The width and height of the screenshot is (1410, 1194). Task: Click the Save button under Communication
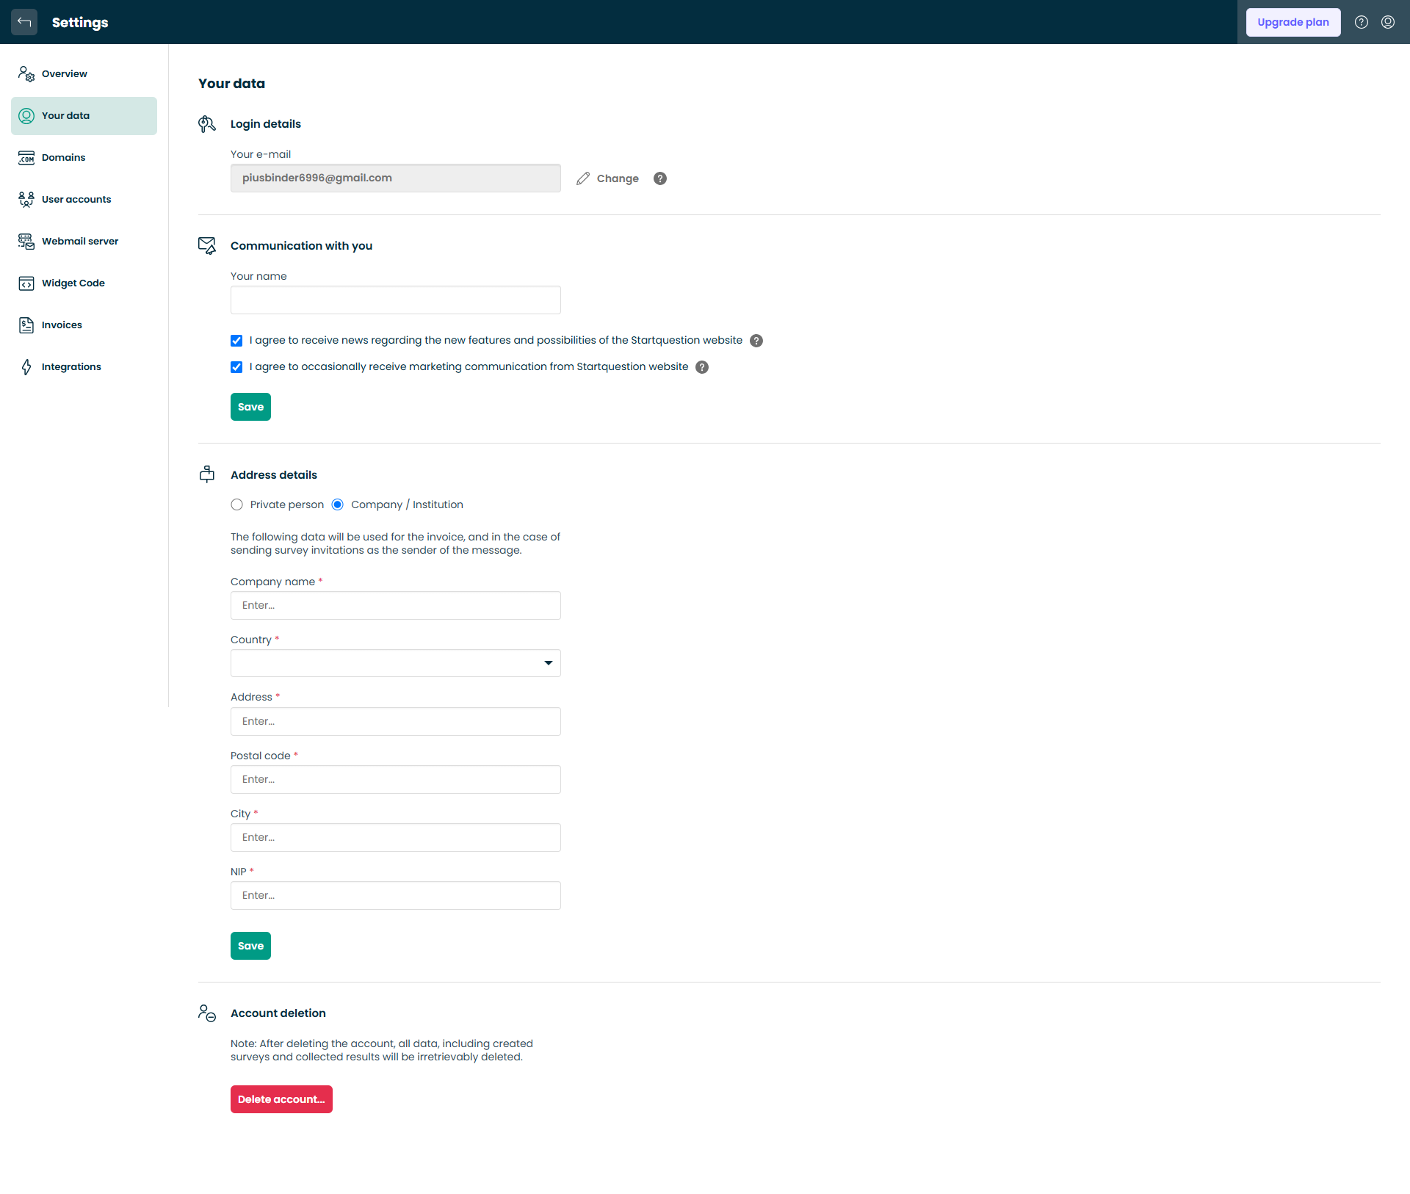point(250,407)
